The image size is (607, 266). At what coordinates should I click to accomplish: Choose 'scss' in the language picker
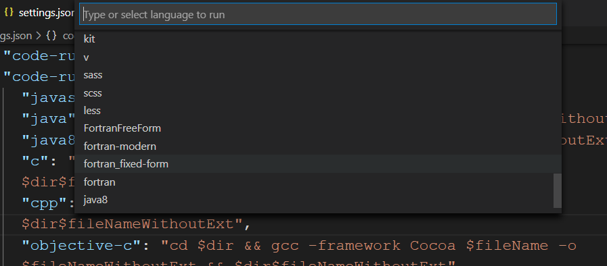click(318, 93)
